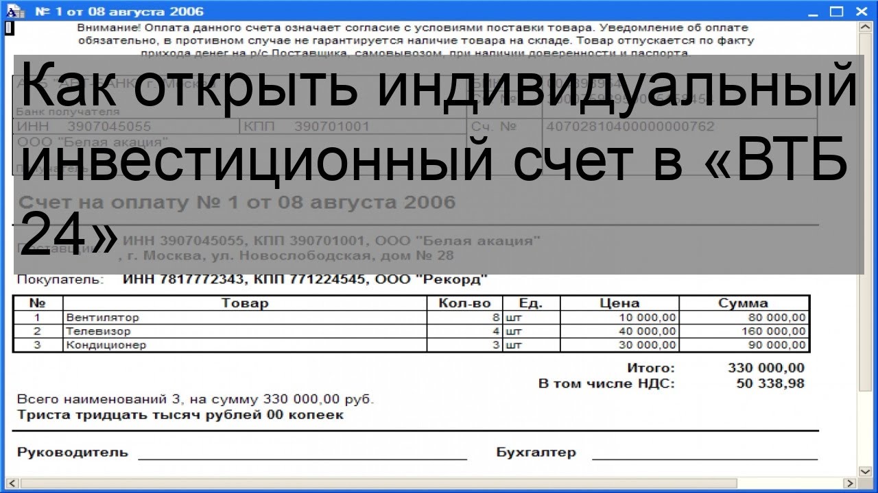Click the 'Цена' column header
878x493 pixels.
point(619,303)
